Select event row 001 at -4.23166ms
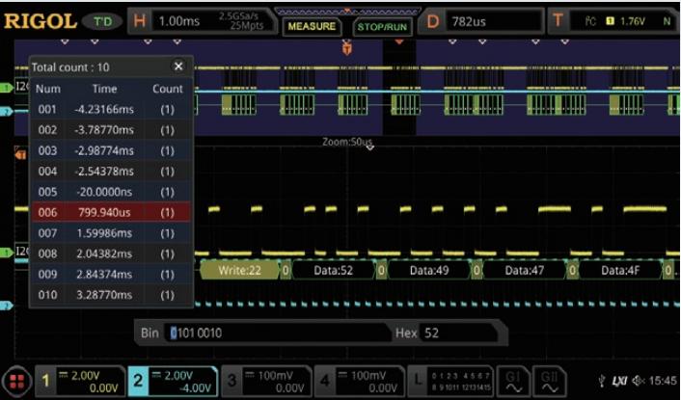 click(111, 109)
